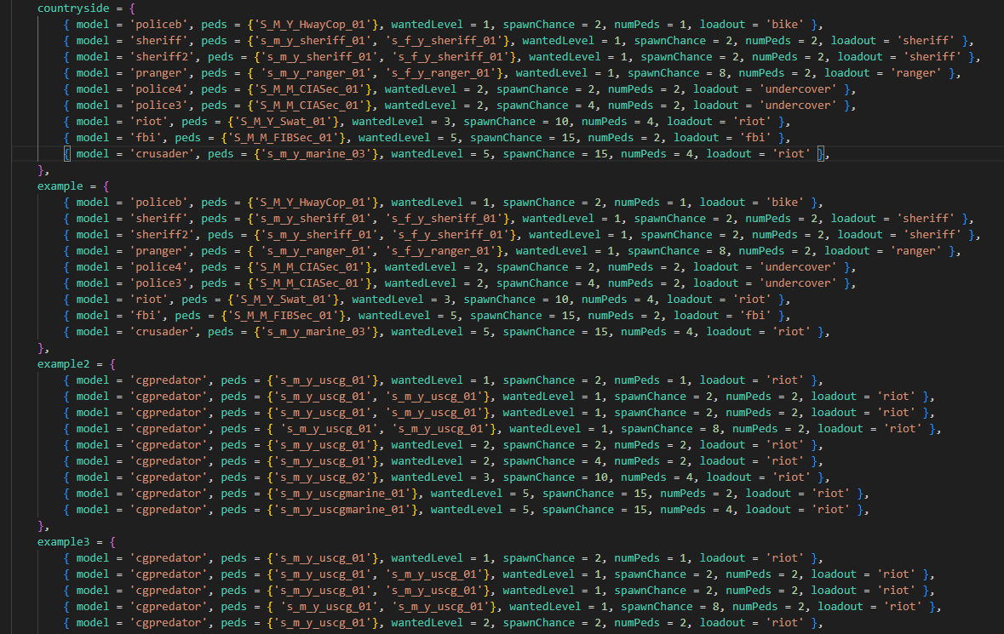
Task: Click spawnChance value 8 in the example2 block
Action: pos(716,429)
